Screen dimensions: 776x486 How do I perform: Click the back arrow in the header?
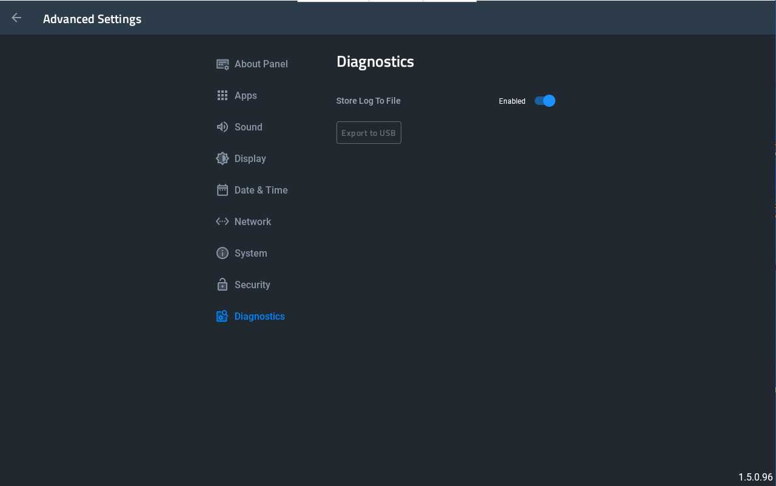pos(16,18)
